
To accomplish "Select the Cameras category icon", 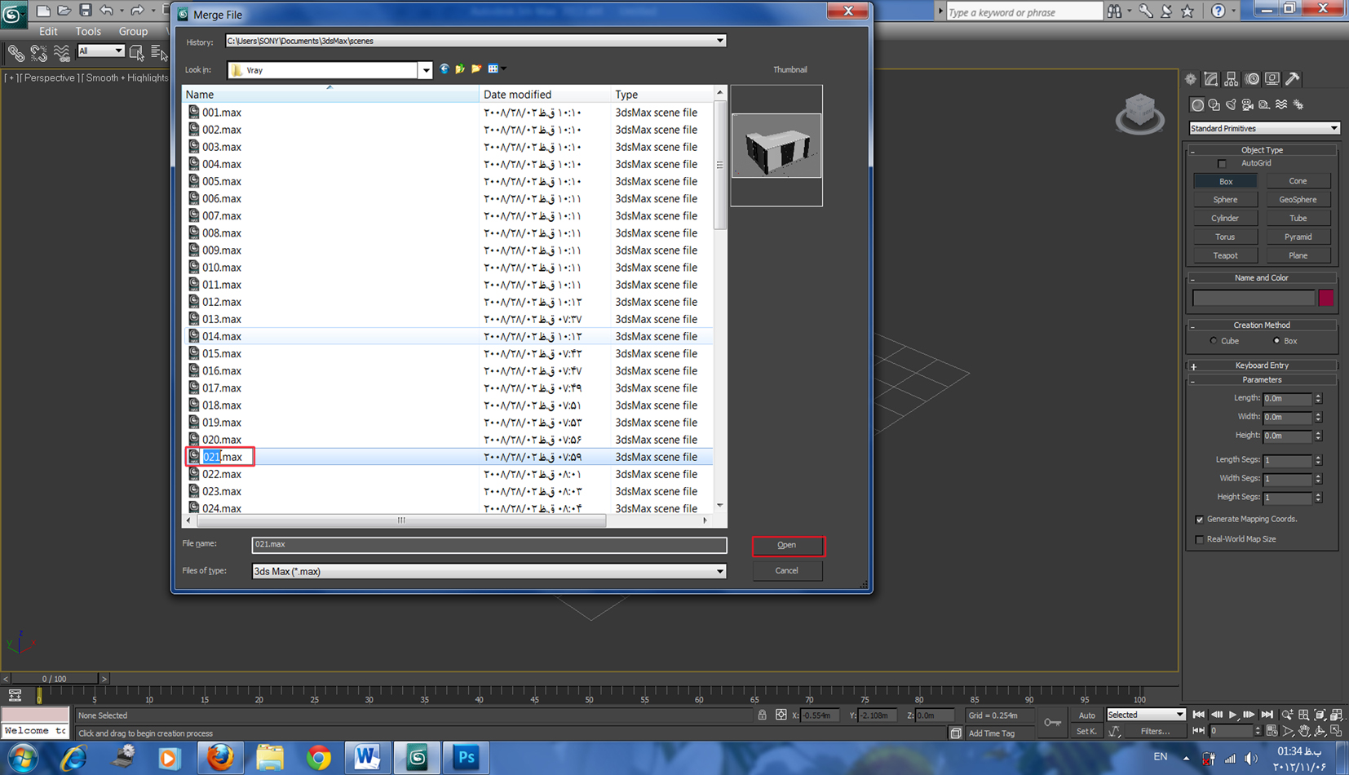I will [1248, 104].
